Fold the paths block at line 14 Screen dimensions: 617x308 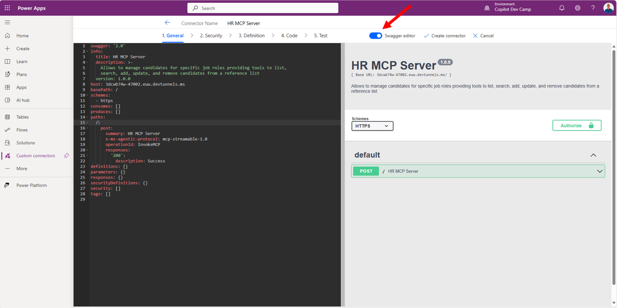click(x=87, y=117)
